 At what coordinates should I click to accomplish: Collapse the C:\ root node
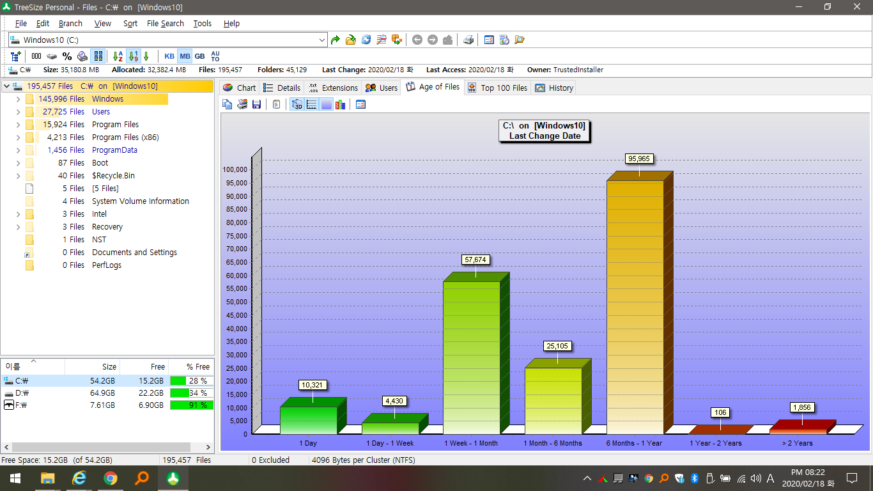[x=6, y=86]
